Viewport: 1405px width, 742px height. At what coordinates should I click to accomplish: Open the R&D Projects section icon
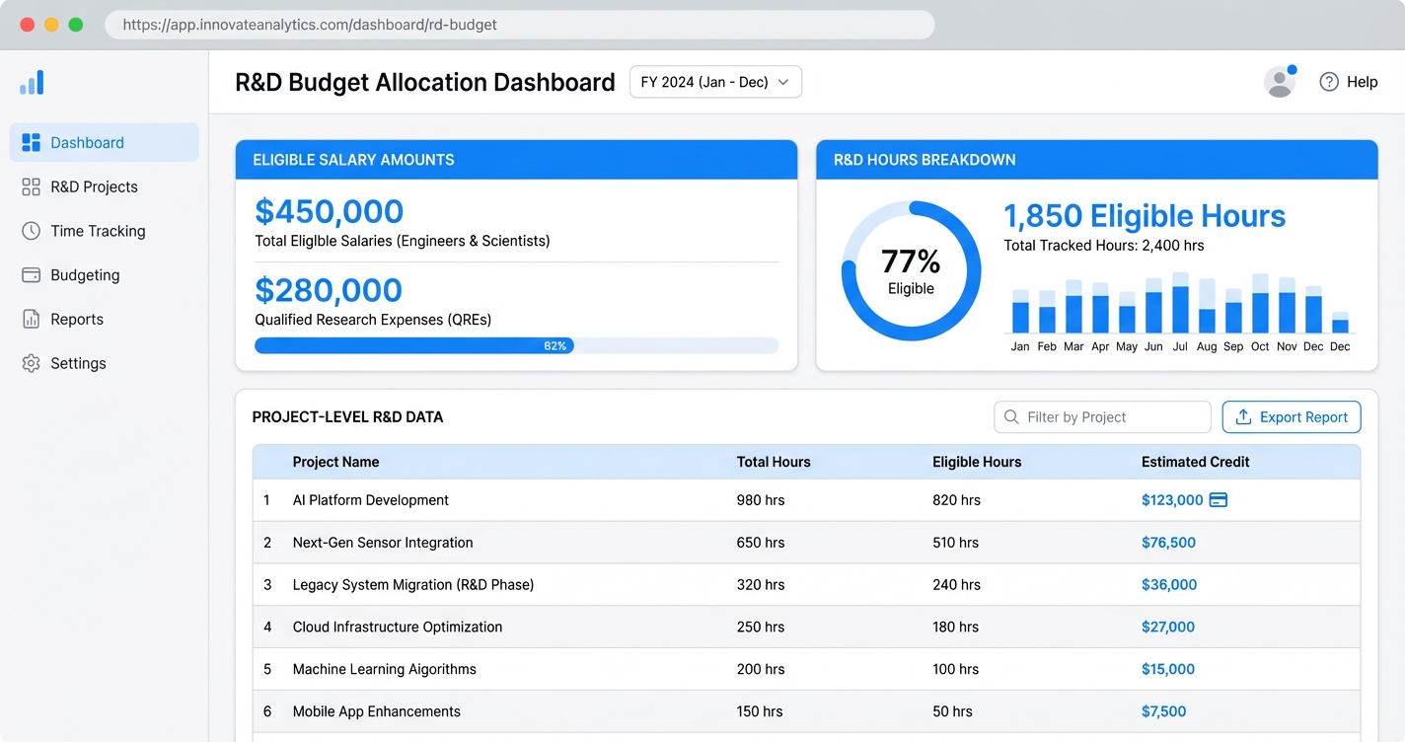tap(30, 186)
